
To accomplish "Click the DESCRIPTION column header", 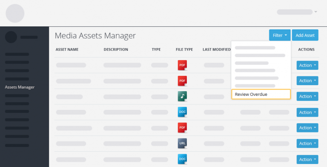I will (x=116, y=49).
